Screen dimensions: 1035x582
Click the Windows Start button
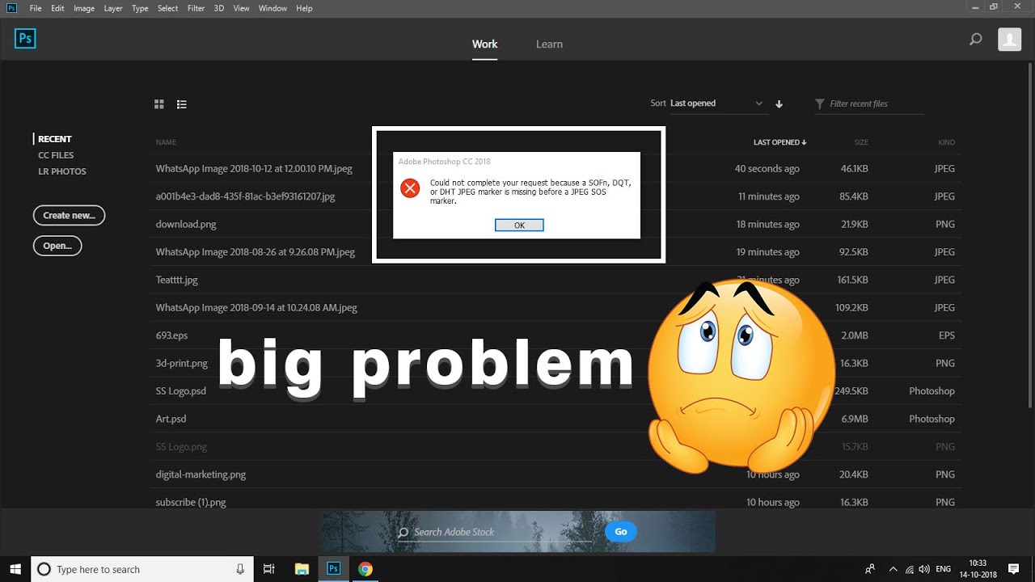point(15,569)
